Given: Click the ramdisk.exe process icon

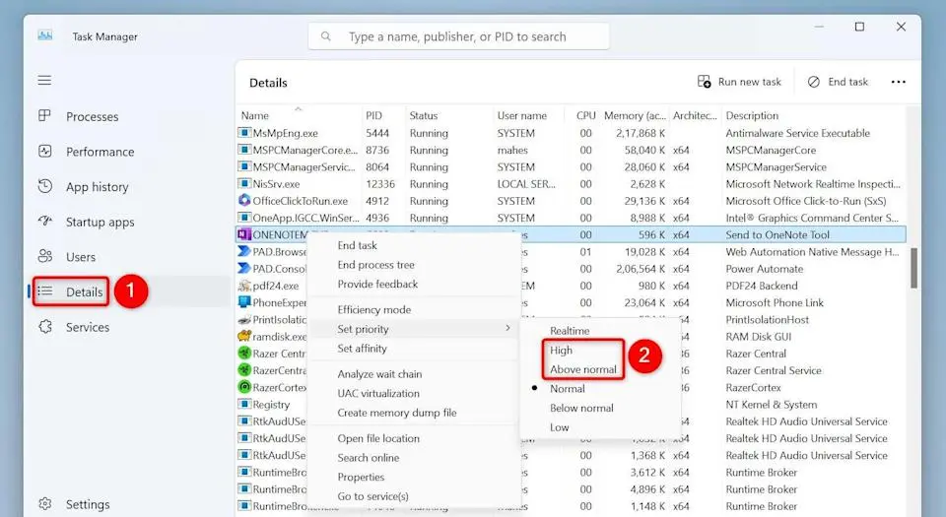Looking at the screenshot, I should [244, 336].
